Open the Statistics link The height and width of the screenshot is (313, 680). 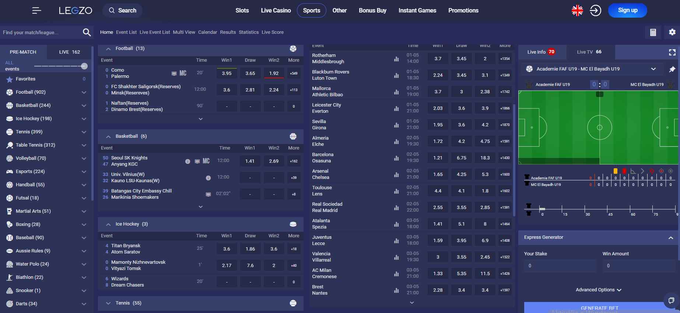point(249,32)
